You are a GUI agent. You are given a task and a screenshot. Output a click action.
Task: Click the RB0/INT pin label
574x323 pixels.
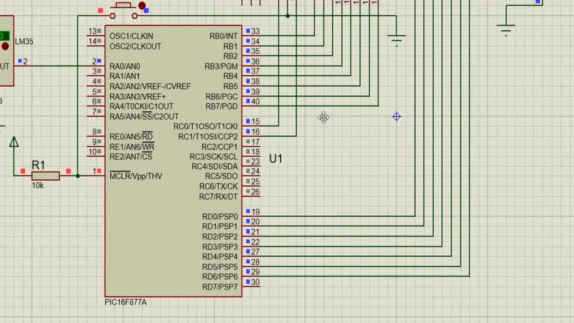click(223, 36)
